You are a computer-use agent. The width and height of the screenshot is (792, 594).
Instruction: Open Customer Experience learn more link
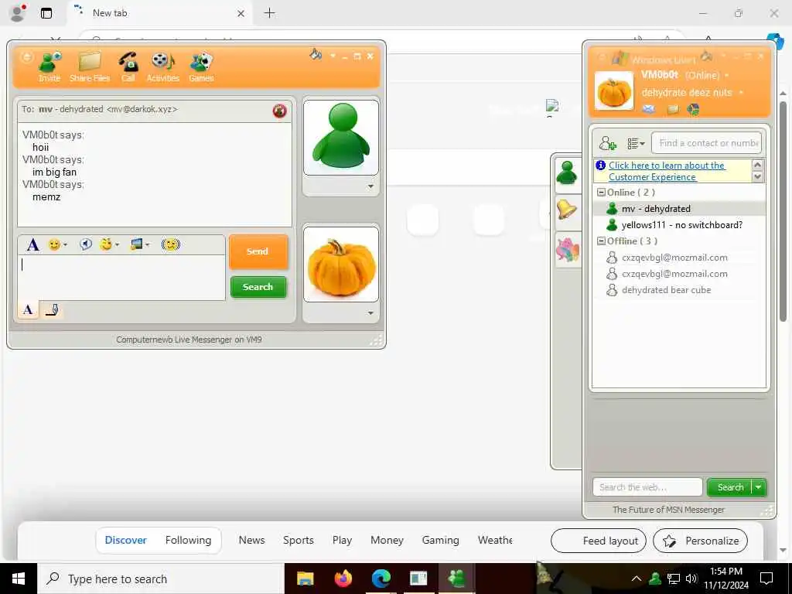coord(667,171)
